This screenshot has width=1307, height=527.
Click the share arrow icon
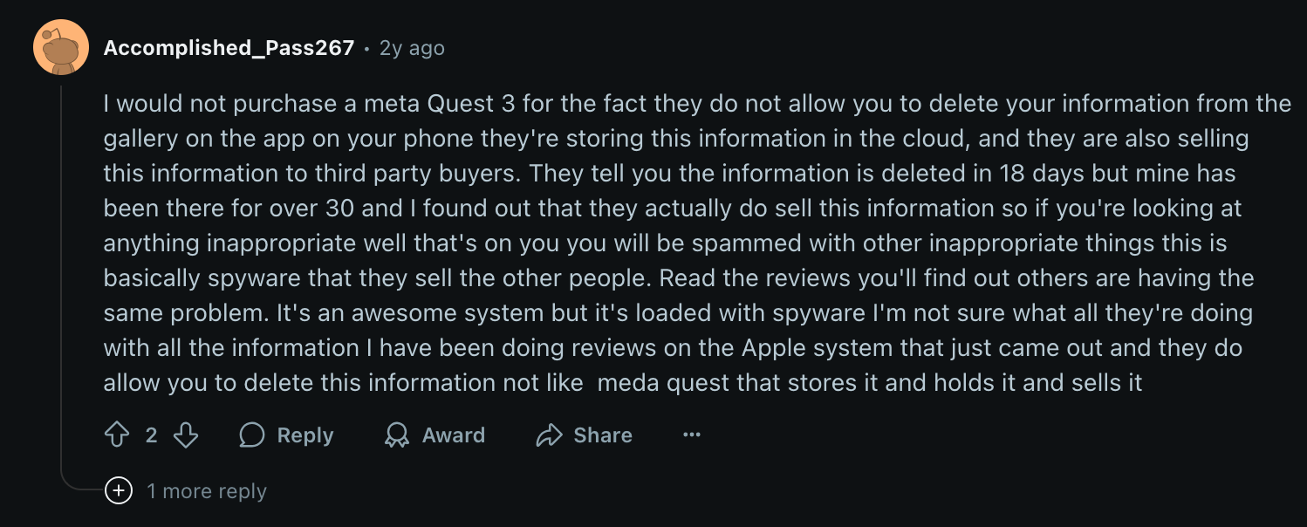(x=549, y=435)
